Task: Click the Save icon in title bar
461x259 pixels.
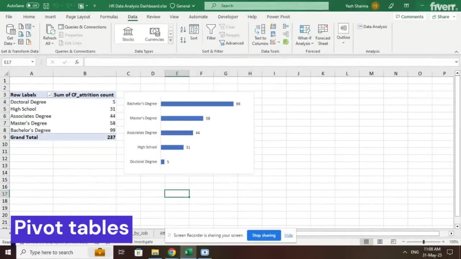Action: pyautogui.click(x=46, y=6)
